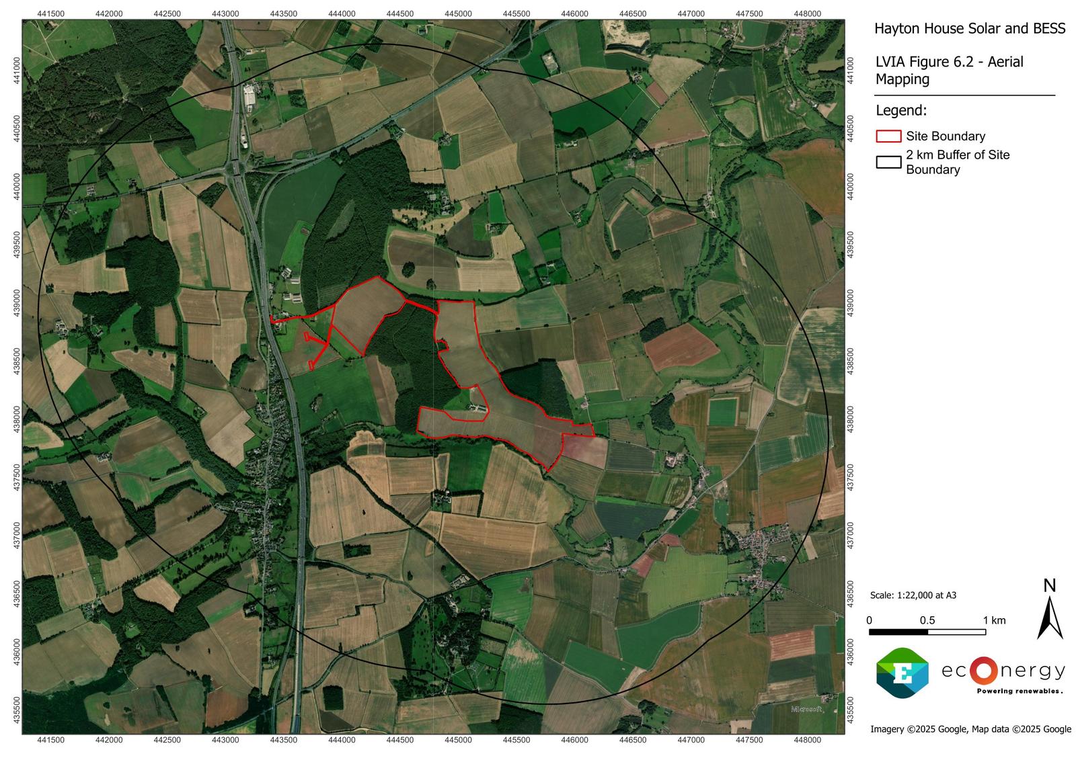Click the 1 km label on the scale bar

[x=994, y=620]
